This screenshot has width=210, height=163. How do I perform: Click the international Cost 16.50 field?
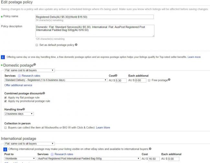pos(154,159)
